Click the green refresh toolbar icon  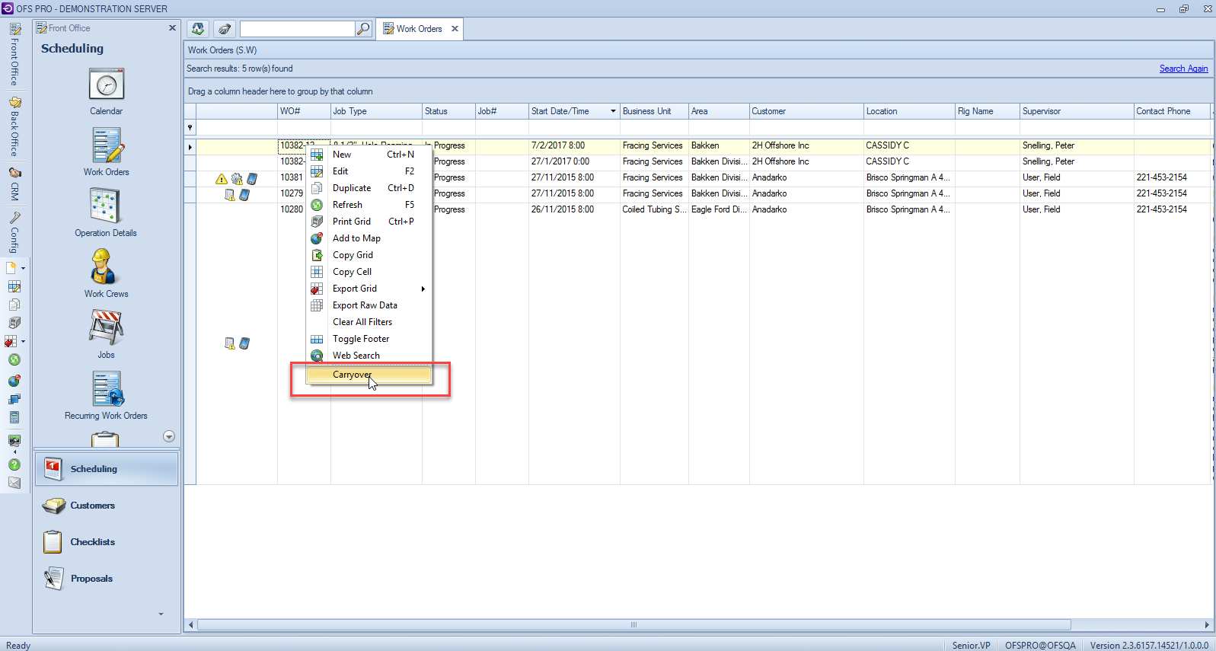click(x=198, y=29)
